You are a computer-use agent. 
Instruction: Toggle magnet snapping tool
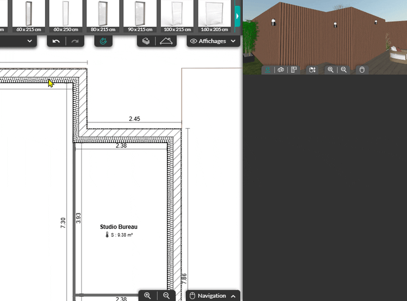103,41
